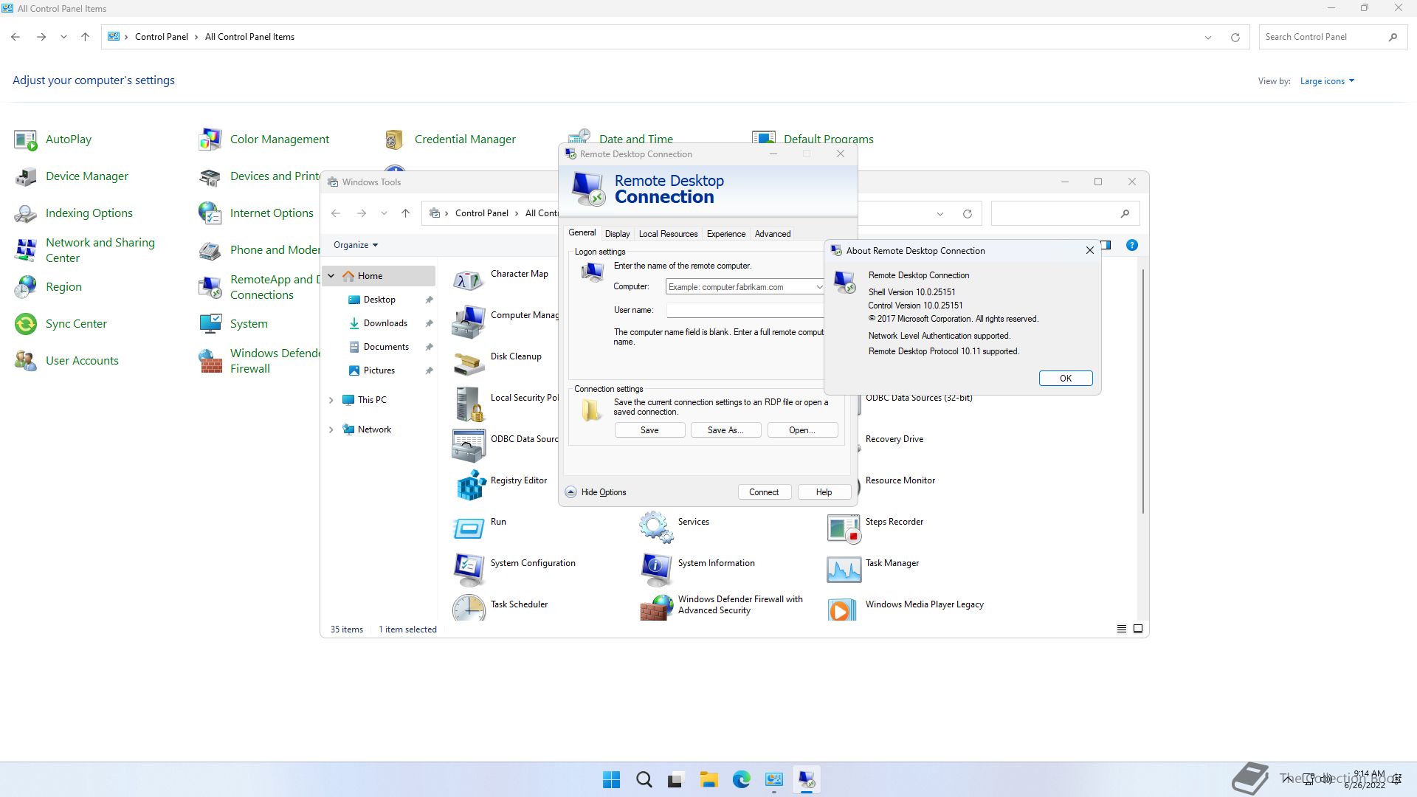Switch to details view in Windows Tools
Screen dimensions: 1417x797
click(x=1121, y=629)
